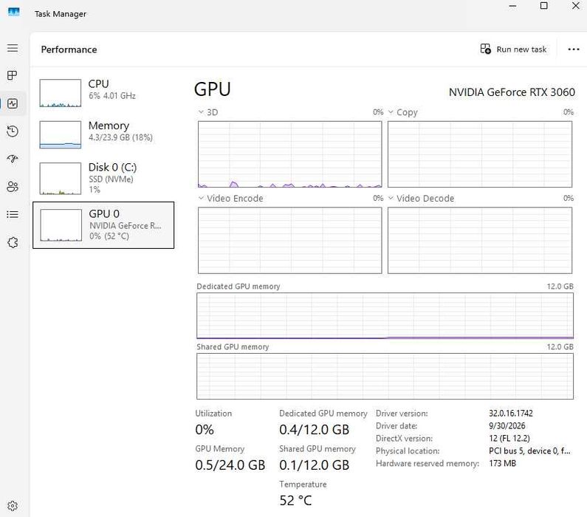
Task: Click driver version 32.0.16.1742
Action: pos(511,414)
